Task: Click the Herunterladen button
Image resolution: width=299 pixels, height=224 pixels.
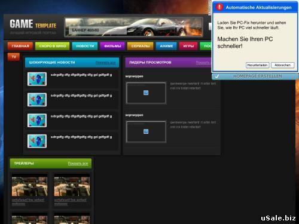Action: tap(257, 65)
